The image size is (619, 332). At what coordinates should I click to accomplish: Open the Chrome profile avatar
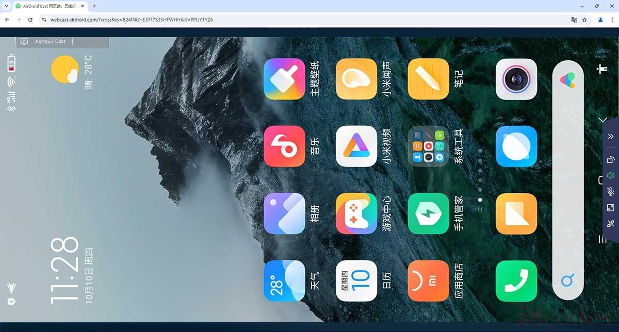[x=600, y=20]
